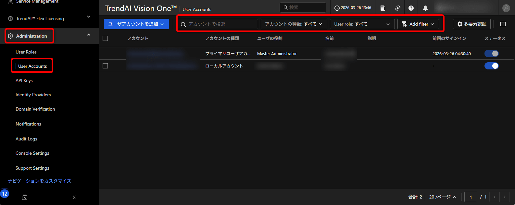This screenshot has height=205, width=515.
Task: Go to the previous page arrow
Action: [x=495, y=197]
